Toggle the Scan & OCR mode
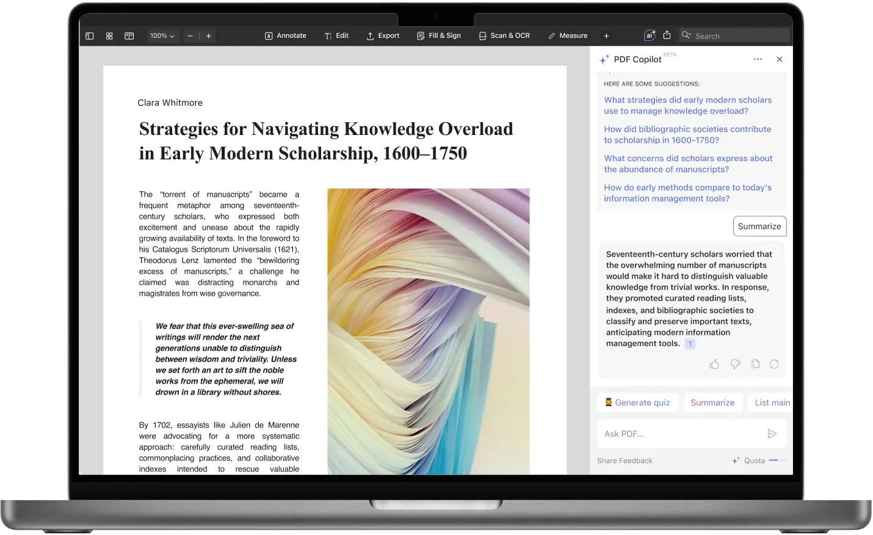Screen dimensions: 873x535 [504, 35]
